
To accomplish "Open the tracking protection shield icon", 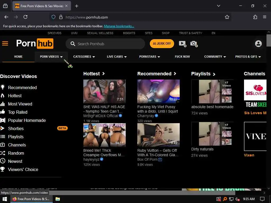I will pyautogui.click(x=53, y=17).
